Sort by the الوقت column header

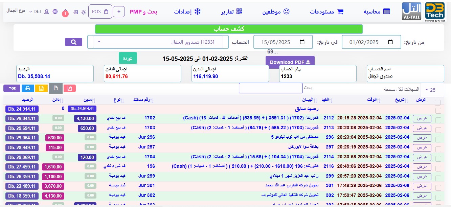coord(374,100)
